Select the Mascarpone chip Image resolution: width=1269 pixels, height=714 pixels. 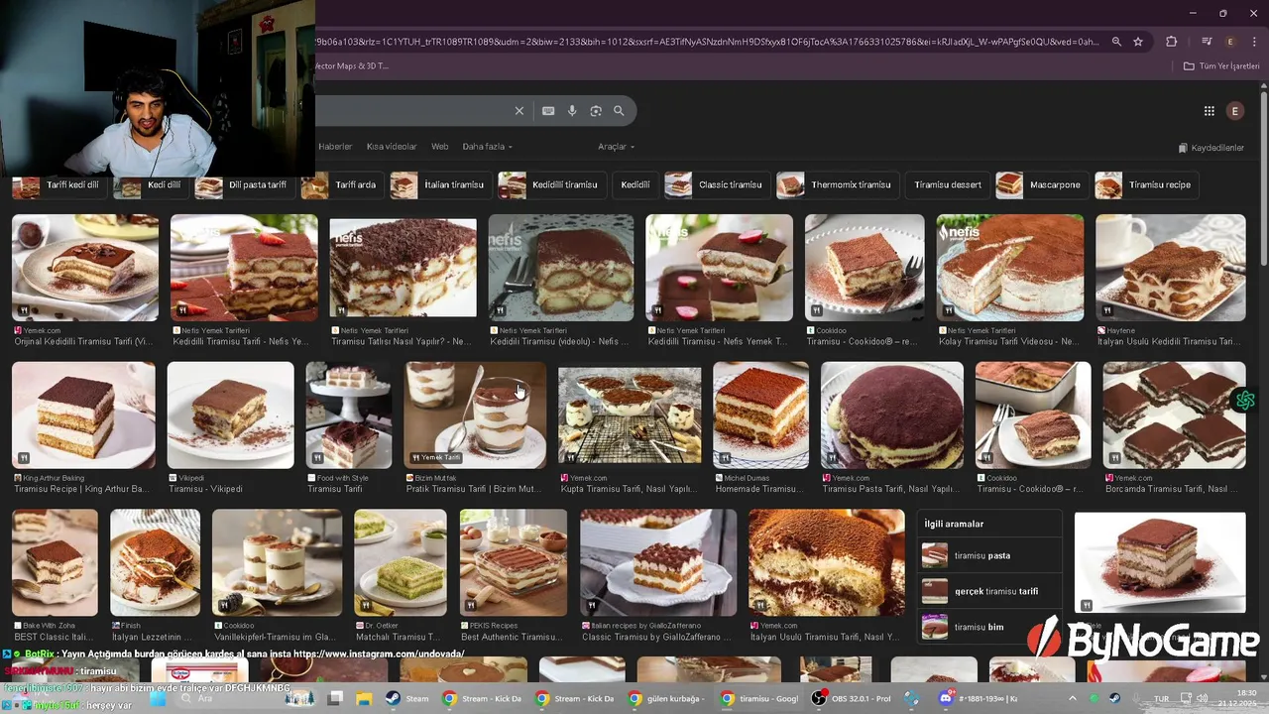1041,185
